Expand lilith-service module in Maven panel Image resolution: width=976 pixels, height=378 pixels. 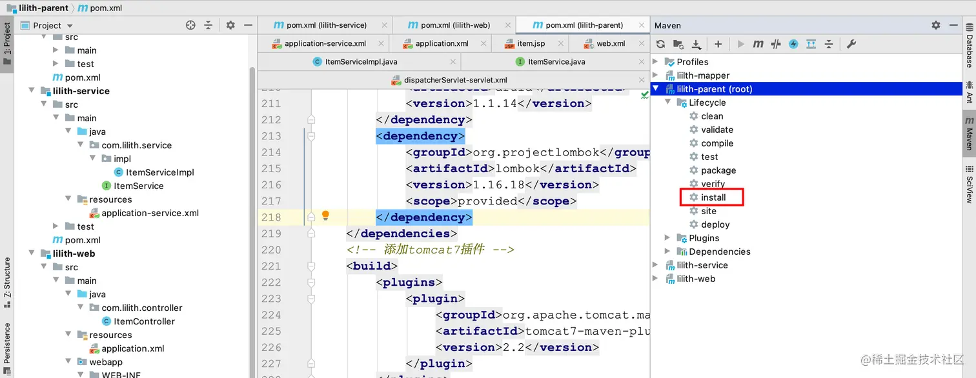click(656, 265)
